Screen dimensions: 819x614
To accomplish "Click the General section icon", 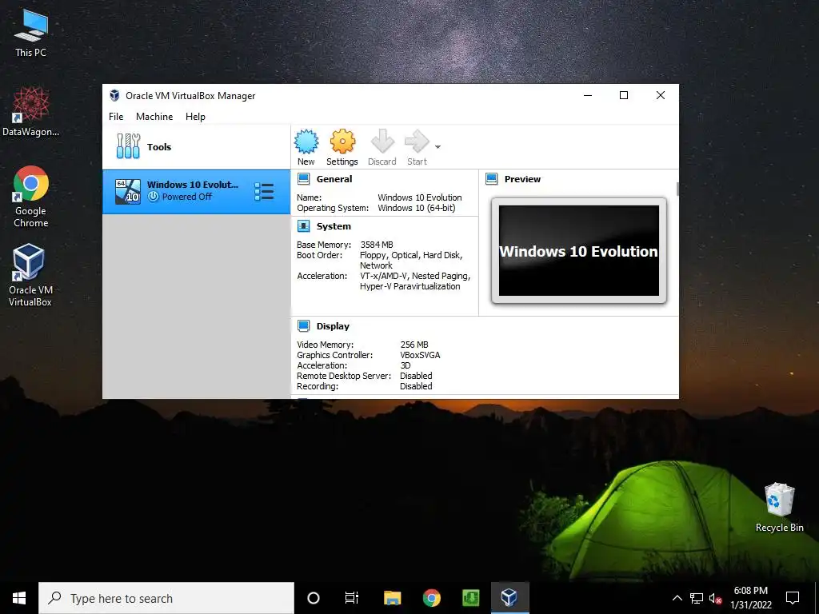I will click(303, 179).
